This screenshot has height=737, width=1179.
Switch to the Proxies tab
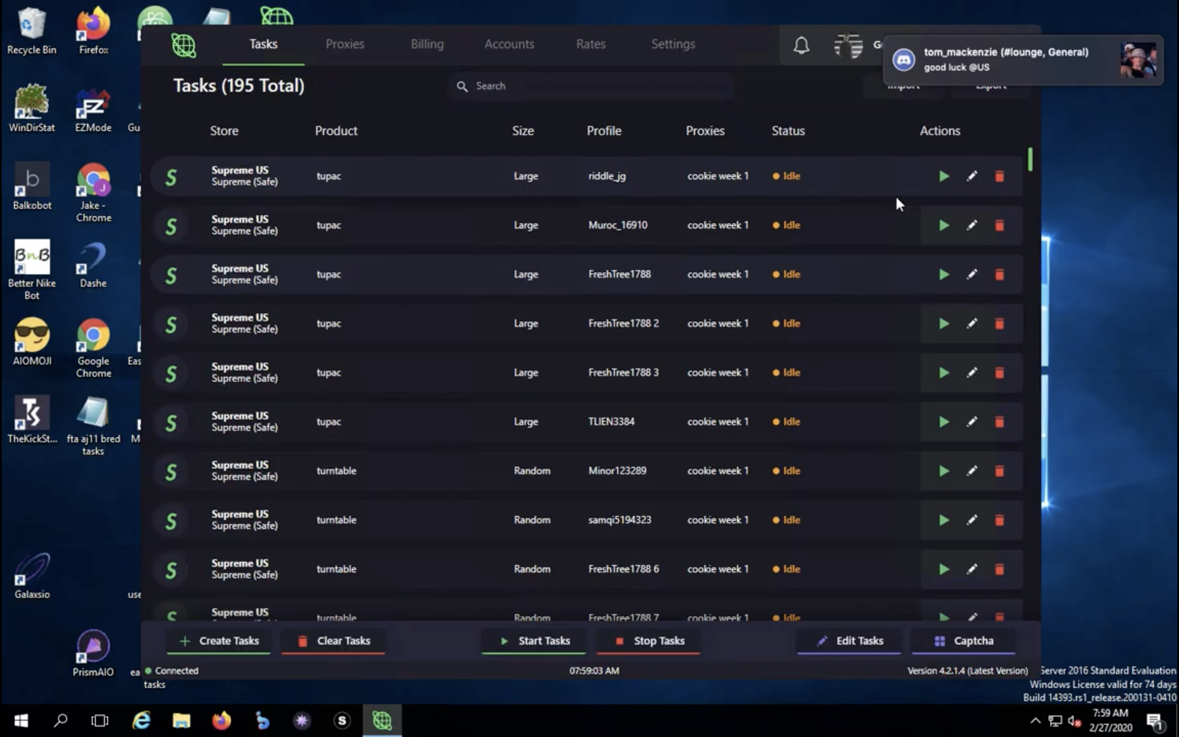tap(345, 44)
